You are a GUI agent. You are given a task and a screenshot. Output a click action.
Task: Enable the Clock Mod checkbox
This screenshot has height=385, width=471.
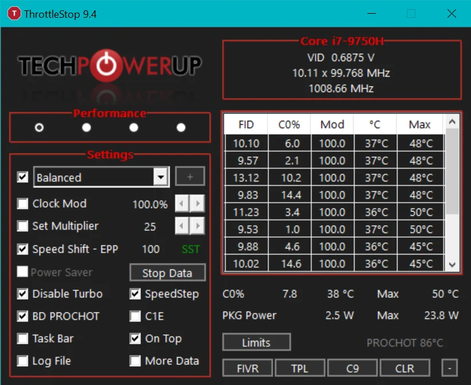pyautogui.click(x=22, y=203)
